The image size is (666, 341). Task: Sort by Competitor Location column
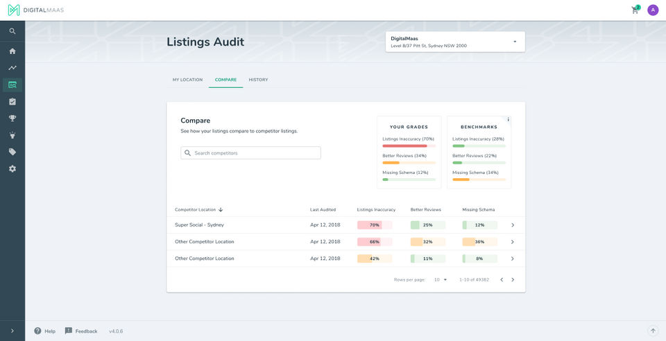coord(196,209)
